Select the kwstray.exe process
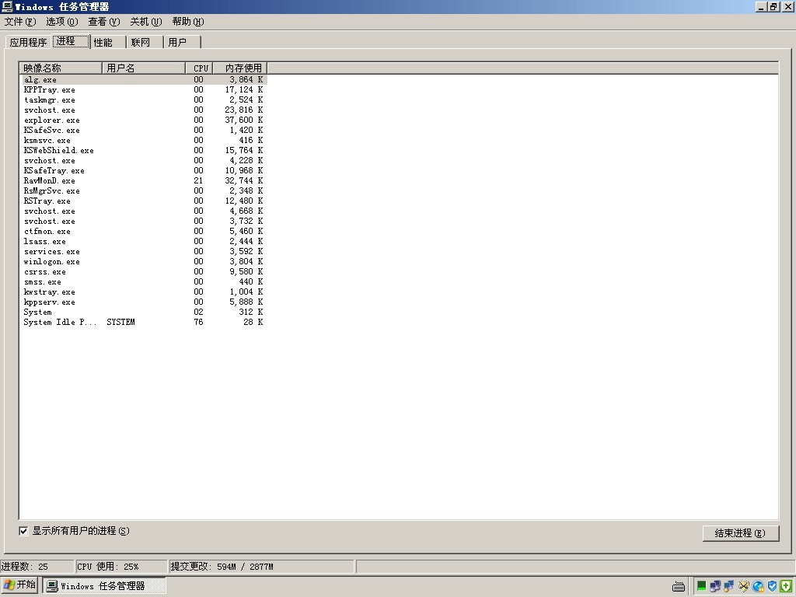796x597 pixels. [144, 292]
